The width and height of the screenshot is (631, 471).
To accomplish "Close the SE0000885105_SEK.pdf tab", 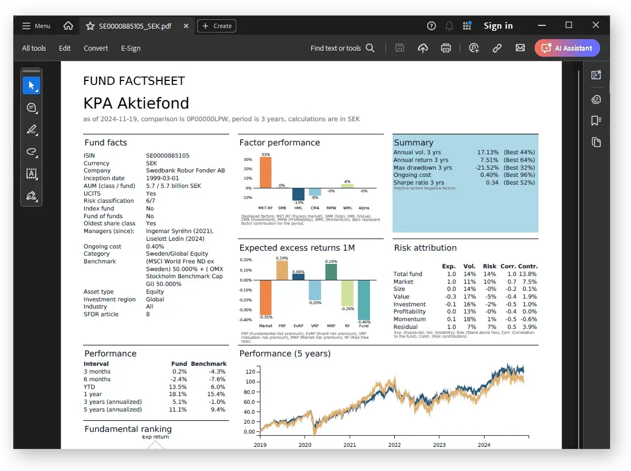I will (186, 26).
